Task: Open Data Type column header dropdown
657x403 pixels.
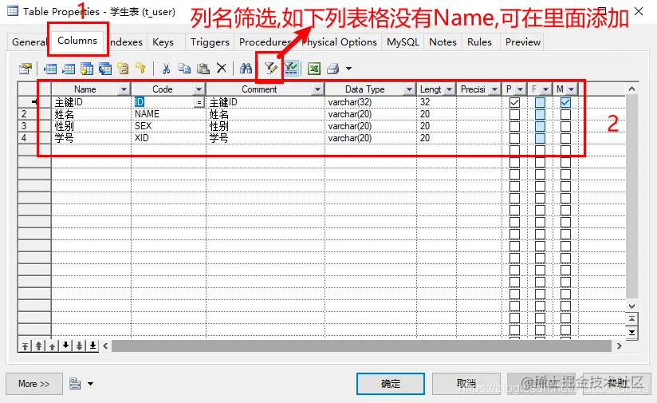Action: 409,89
